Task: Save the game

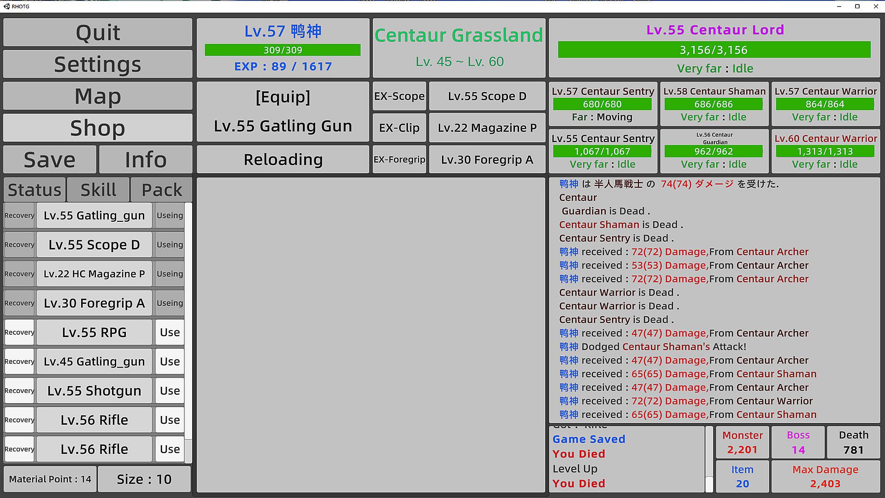Action: pyautogui.click(x=50, y=160)
